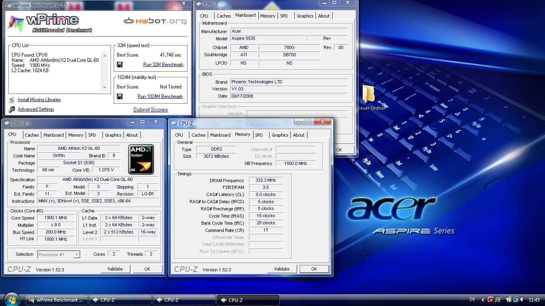Click the red security alert tray icon
The image size is (545, 306).
(x=490, y=300)
